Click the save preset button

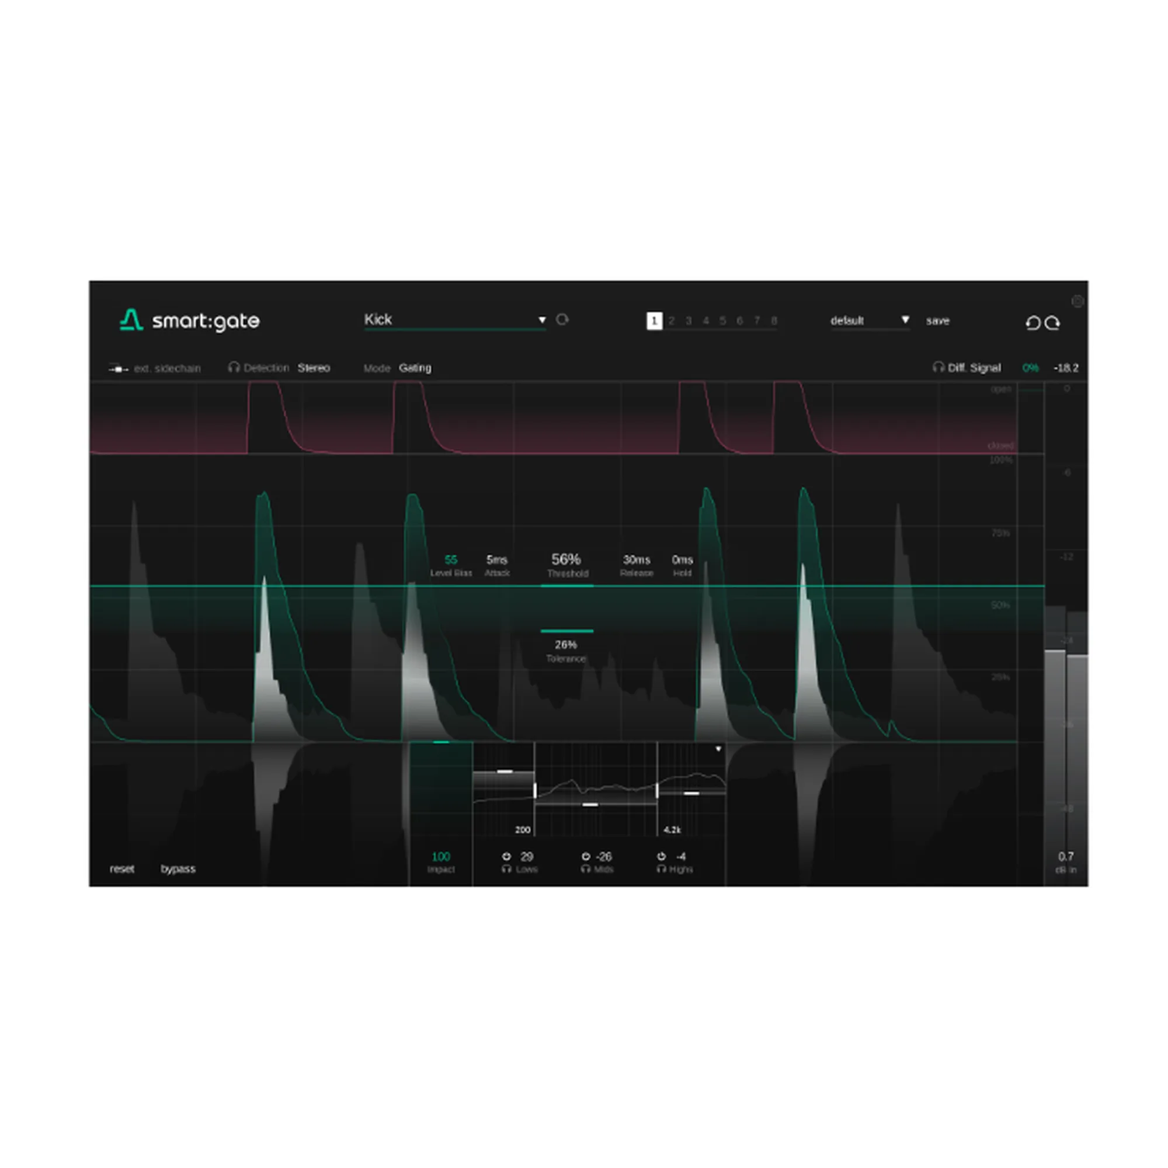938,321
